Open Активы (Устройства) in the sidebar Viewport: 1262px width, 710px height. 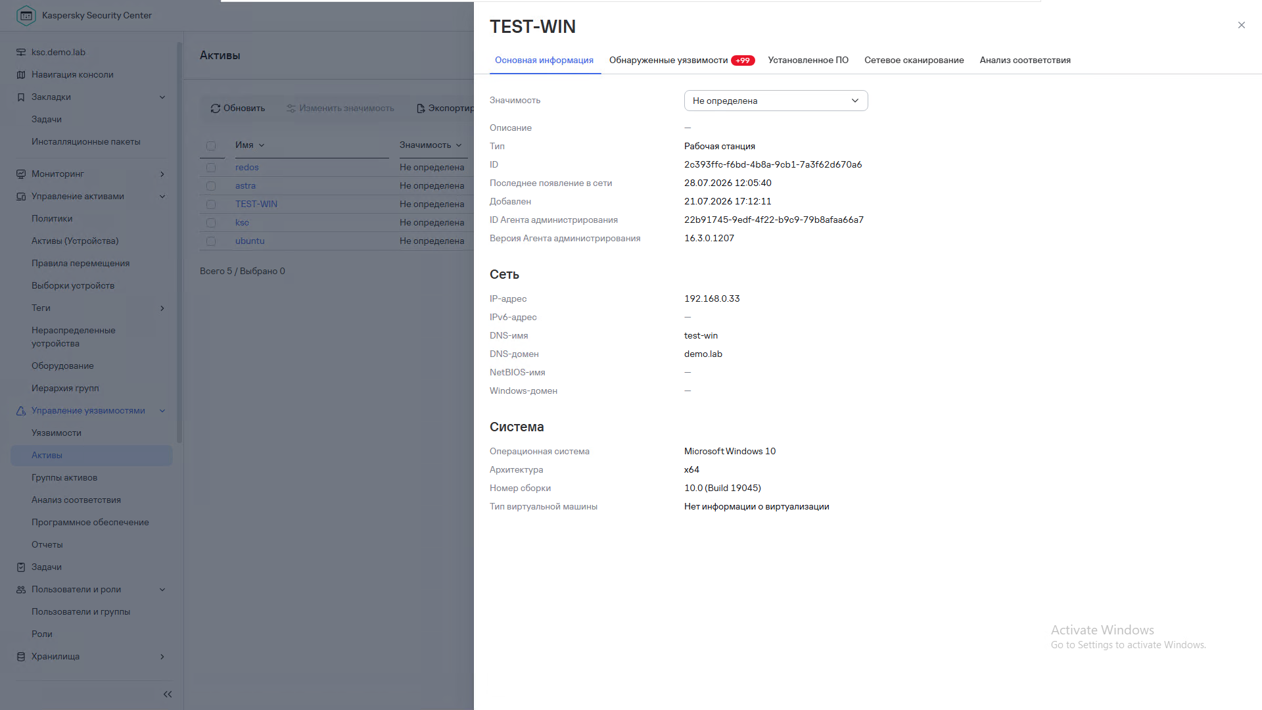(x=75, y=241)
